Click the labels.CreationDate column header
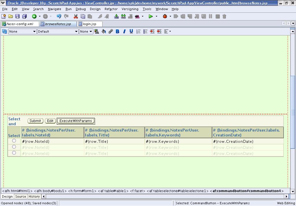 point(248,132)
